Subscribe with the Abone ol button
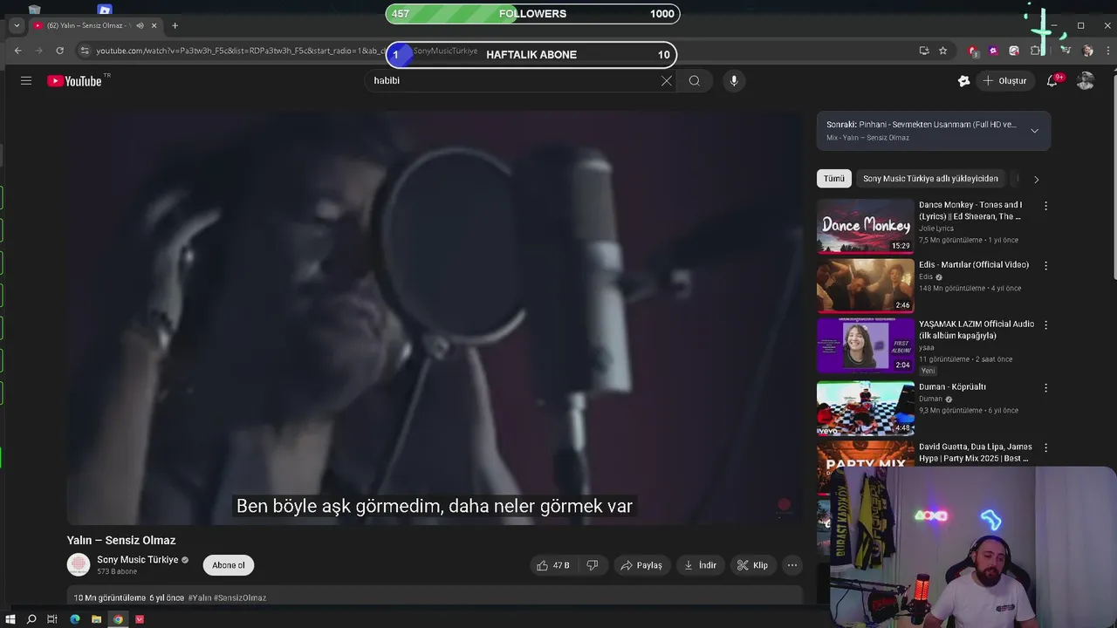The height and width of the screenshot is (628, 1117). point(229,565)
